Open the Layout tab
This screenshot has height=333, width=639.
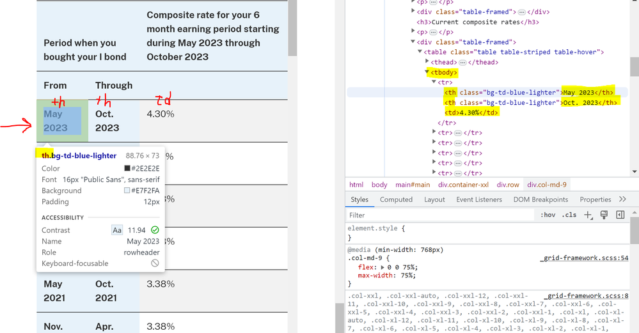(x=434, y=199)
